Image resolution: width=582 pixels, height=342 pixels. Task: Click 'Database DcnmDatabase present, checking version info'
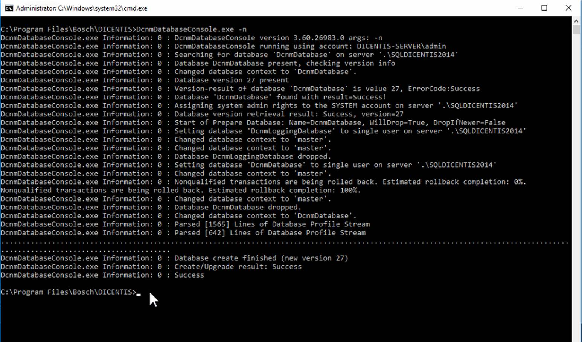pyautogui.click(x=285, y=63)
